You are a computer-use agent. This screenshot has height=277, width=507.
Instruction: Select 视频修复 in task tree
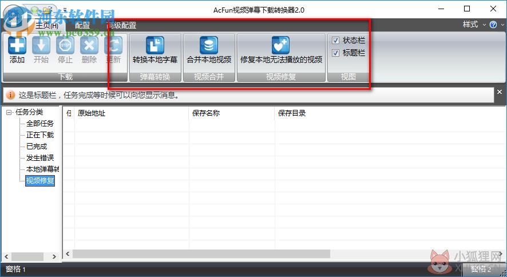(40, 180)
